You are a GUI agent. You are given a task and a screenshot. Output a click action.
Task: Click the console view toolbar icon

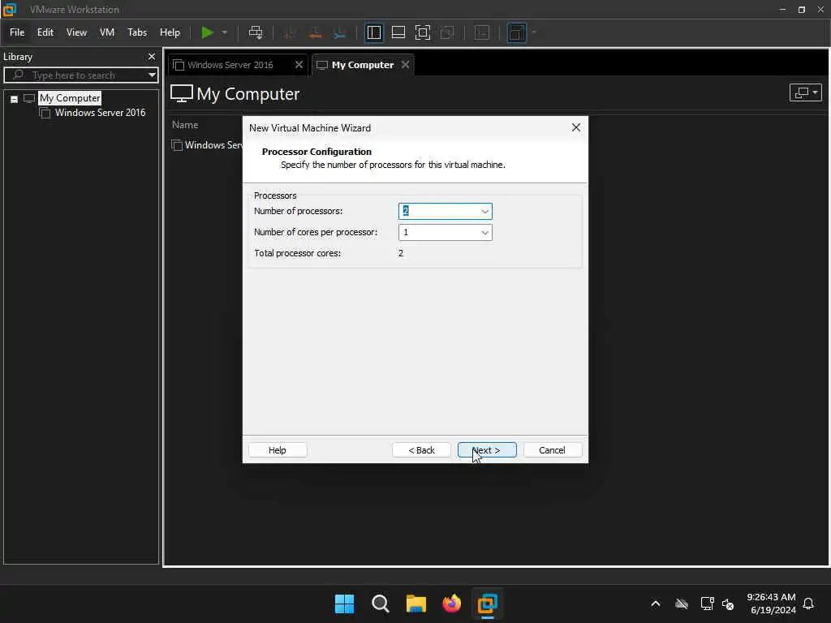pyautogui.click(x=482, y=32)
